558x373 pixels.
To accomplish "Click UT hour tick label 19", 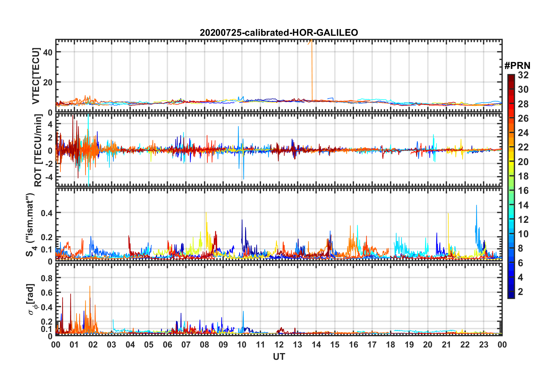I will pyautogui.click(x=409, y=345).
